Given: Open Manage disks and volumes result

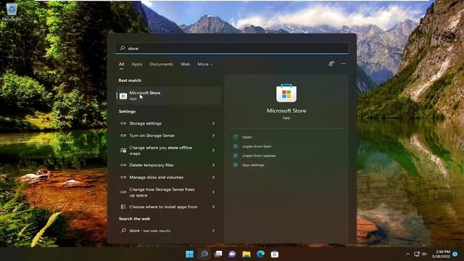Looking at the screenshot, I should (169, 177).
